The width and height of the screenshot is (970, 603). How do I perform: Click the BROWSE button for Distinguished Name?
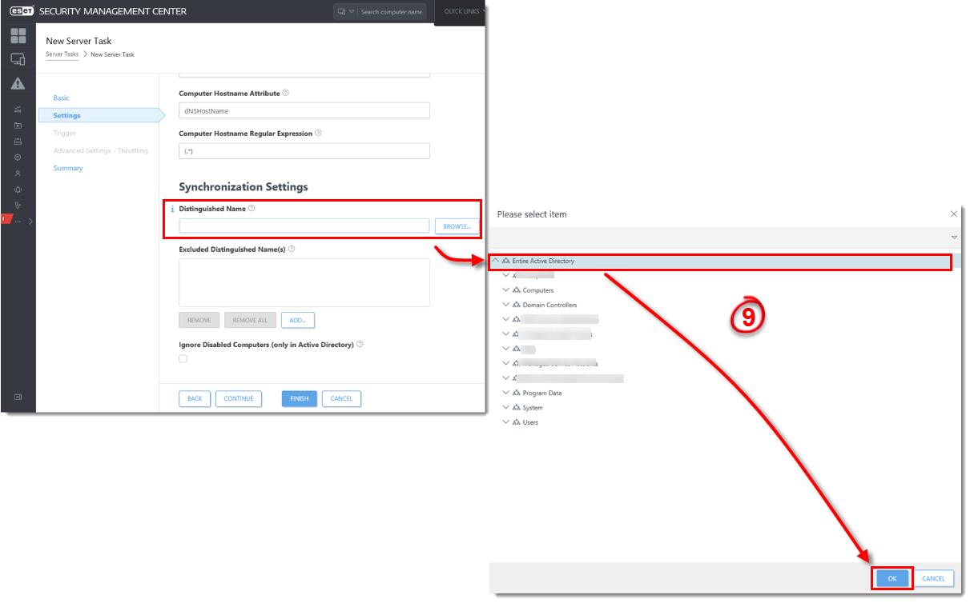pos(457,226)
